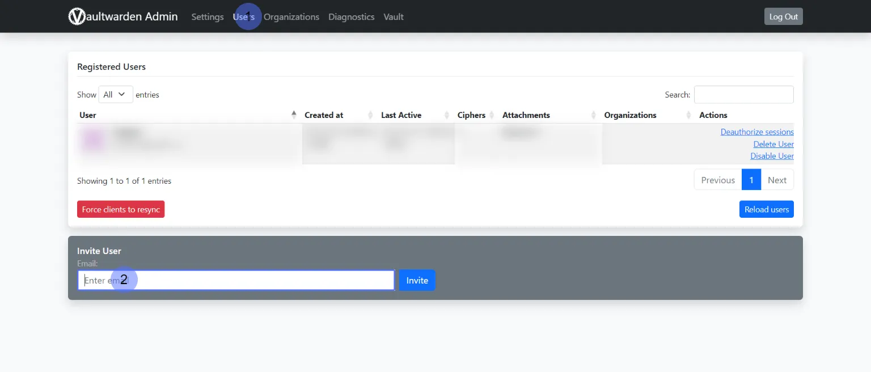871x372 pixels.
Task: Go to the Organizations page
Action: tap(291, 16)
